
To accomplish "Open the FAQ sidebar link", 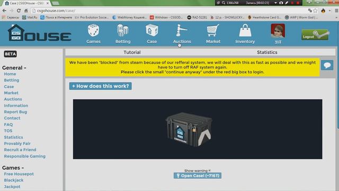I will pos(8,125).
